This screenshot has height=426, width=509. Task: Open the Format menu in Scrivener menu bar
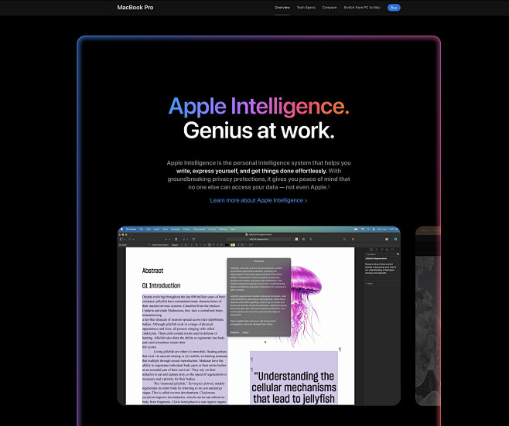tap(212, 229)
